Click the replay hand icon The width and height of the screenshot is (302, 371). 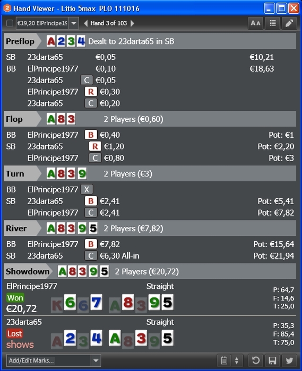[x=256, y=360]
